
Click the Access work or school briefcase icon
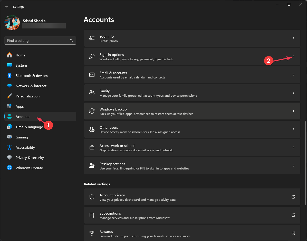(92, 147)
